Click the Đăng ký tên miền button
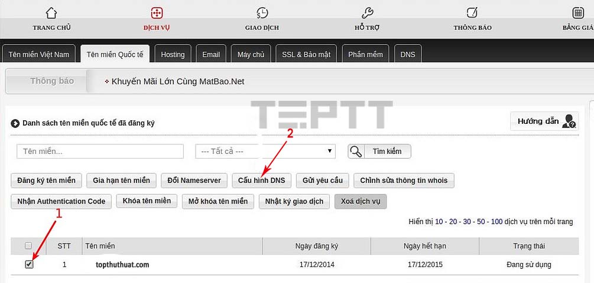Viewport: 594px width, 283px height. pos(46,180)
